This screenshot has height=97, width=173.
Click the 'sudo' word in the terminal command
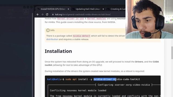pos(68,79)
